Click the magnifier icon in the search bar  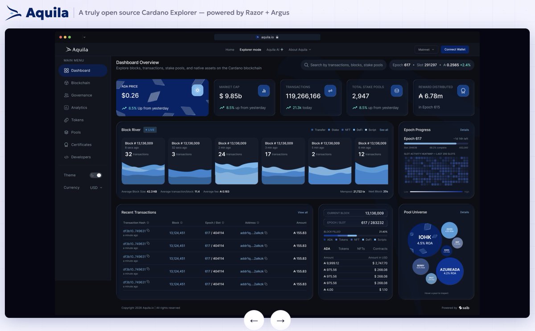point(306,65)
